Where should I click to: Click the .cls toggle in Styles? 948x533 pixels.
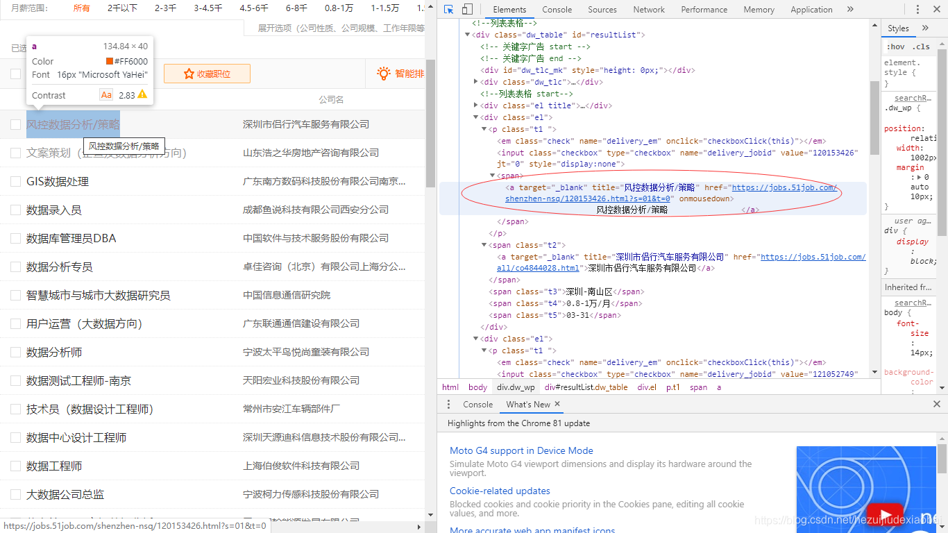[x=921, y=46]
